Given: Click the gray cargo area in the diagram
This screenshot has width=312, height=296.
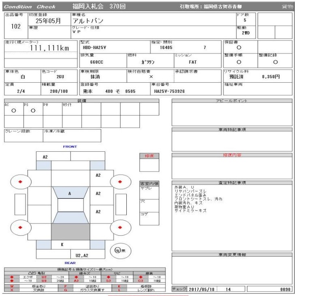Looking at the screenshot, I should pyautogui.click(x=69, y=231).
